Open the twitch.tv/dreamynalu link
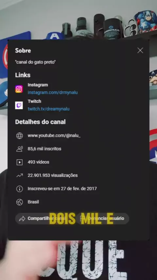Image resolution: width=157 pixels, height=280 pixels. point(48,109)
